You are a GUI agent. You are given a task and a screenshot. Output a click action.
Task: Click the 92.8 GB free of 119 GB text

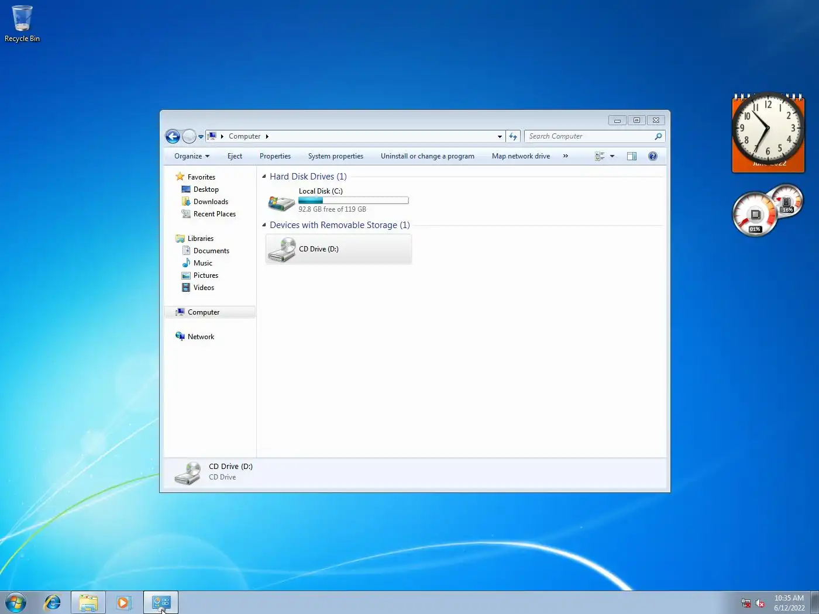tap(332, 209)
